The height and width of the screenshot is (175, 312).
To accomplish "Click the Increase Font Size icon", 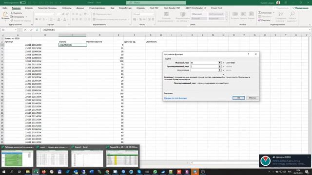I will tap(63, 14).
